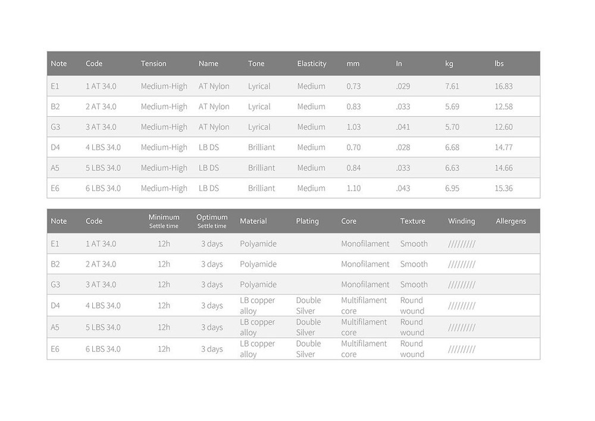Select the 16.83 lbs value
595x421 pixels.
coord(503,86)
